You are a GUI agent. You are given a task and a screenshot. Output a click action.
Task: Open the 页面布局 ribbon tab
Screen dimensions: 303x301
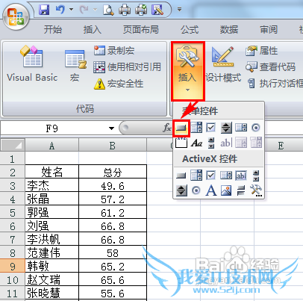click(141, 30)
